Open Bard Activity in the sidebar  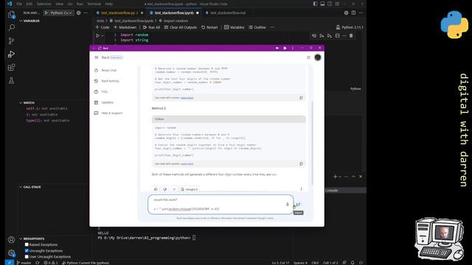point(107,81)
